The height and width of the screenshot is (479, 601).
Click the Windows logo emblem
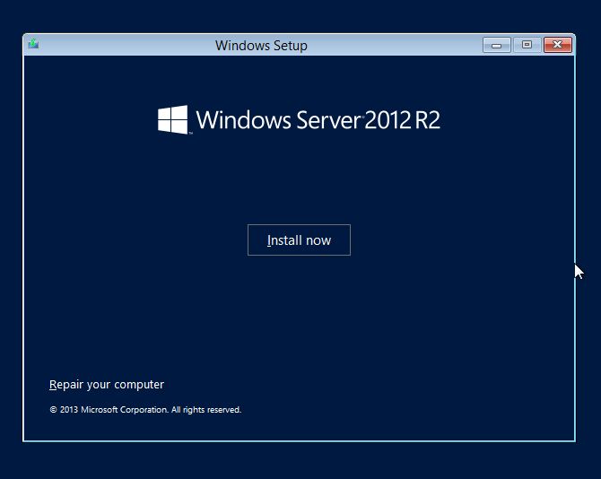tap(173, 119)
